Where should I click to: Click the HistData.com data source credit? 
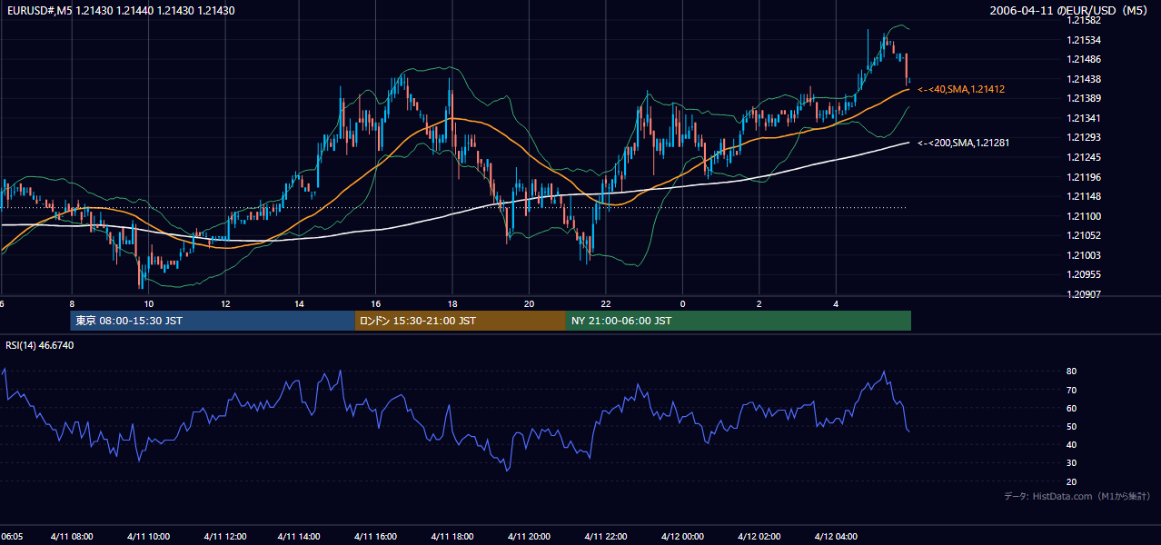[1077, 496]
